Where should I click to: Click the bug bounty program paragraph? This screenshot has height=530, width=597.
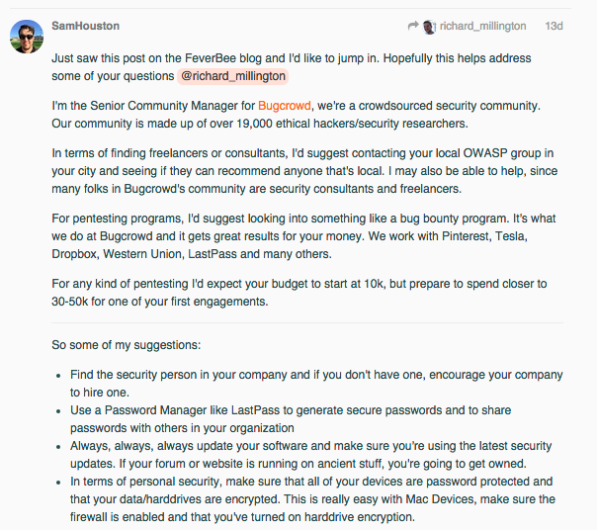tap(303, 236)
